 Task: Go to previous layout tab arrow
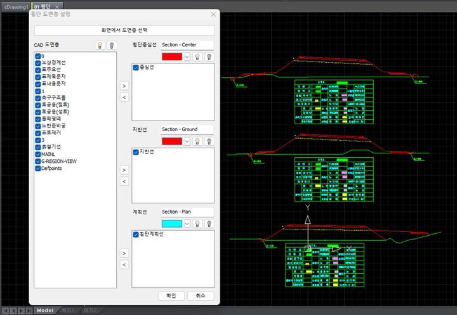point(13,311)
